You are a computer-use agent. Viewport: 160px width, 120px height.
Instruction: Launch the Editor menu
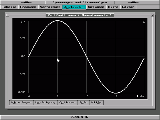click(x=128, y=7)
